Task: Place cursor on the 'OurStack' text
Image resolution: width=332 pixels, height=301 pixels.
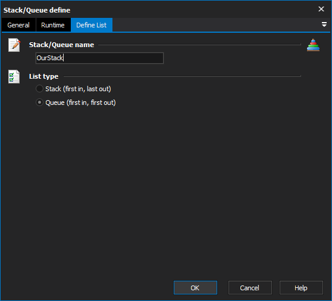Action: [50, 58]
